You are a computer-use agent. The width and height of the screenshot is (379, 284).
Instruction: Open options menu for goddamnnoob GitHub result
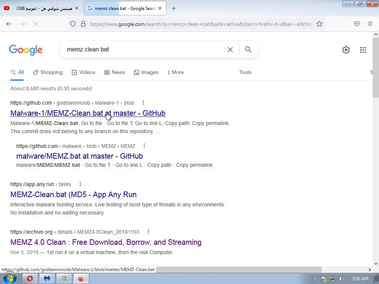click(143, 103)
